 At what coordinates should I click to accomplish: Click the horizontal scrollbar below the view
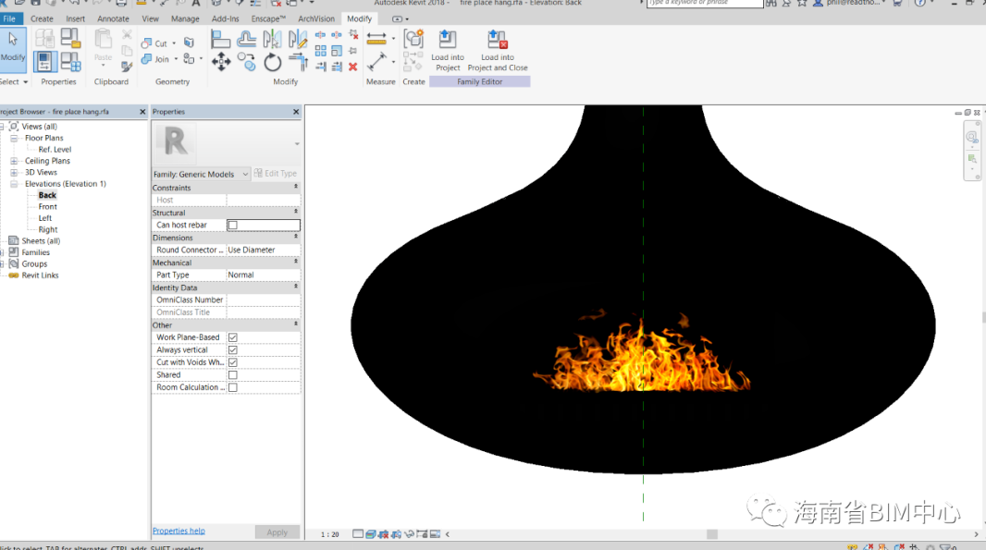(x=711, y=534)
